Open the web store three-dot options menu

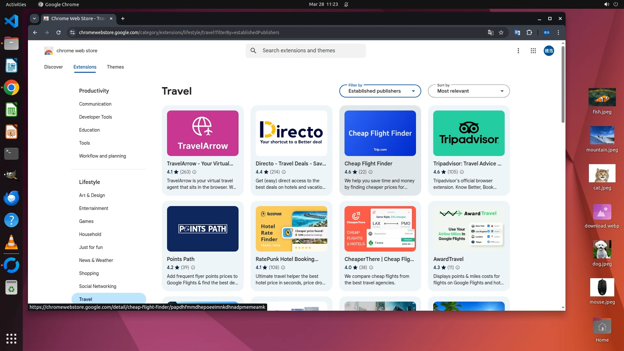[518, 51]
